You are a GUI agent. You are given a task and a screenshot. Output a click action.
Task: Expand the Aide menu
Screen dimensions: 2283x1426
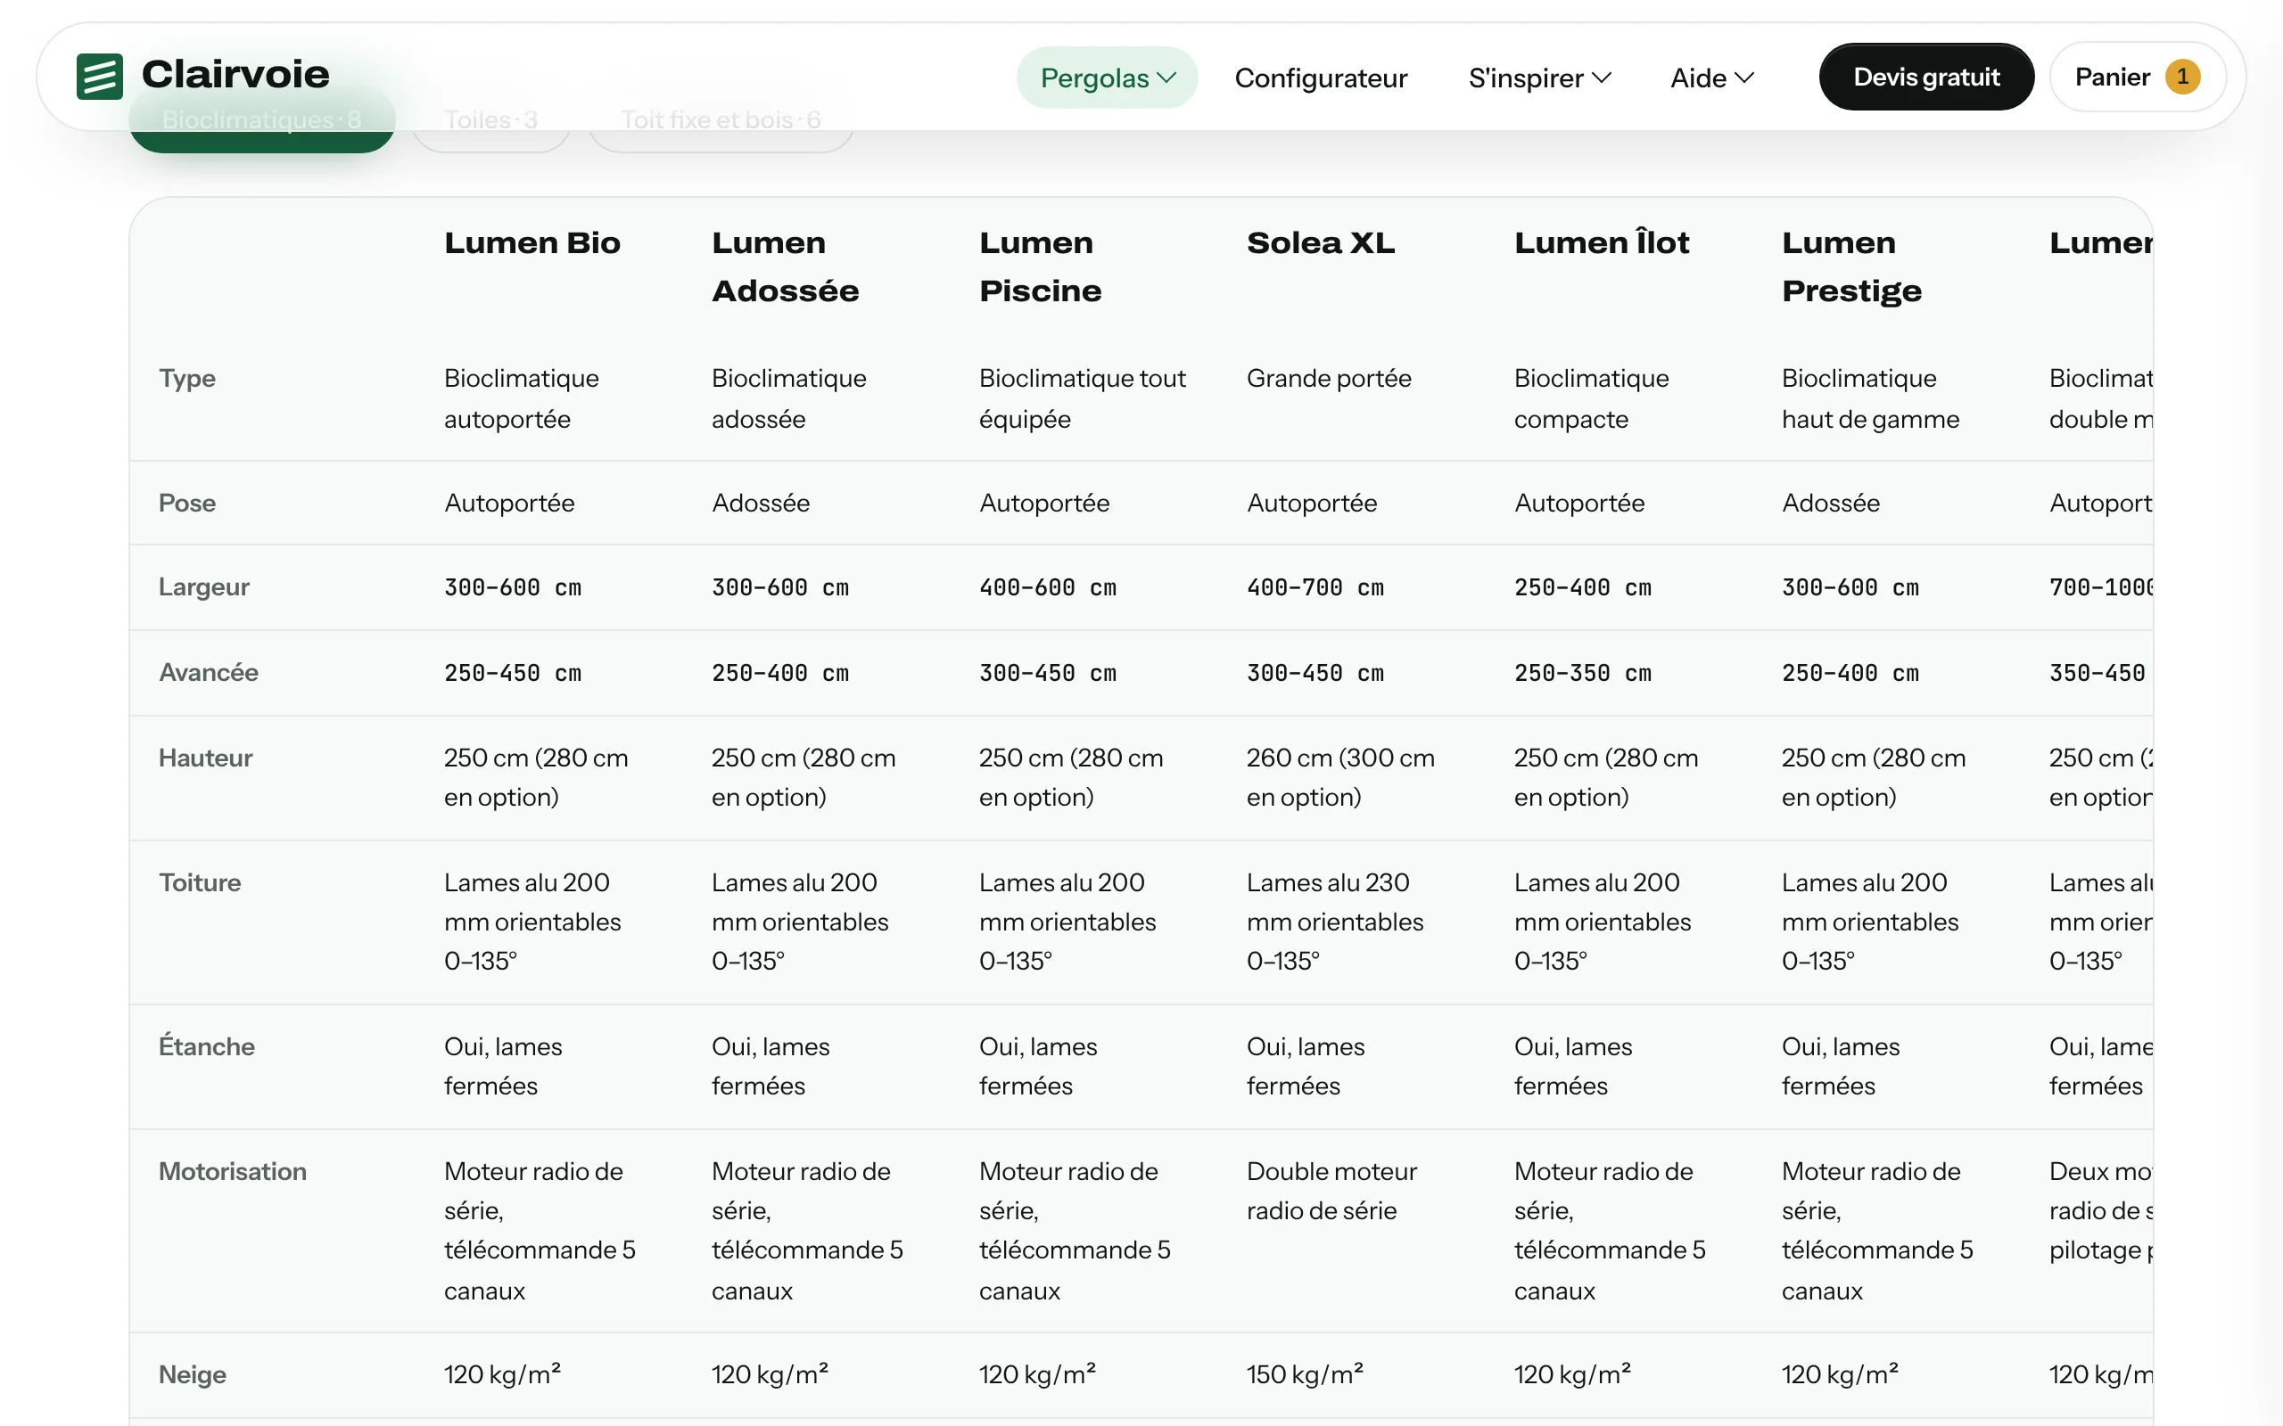(1711, 78)
